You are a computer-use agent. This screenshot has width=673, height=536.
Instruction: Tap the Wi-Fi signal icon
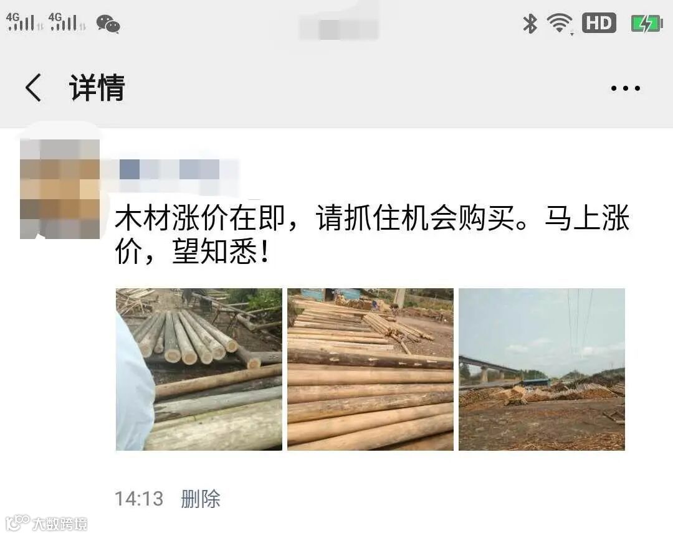tap(560, 23)
